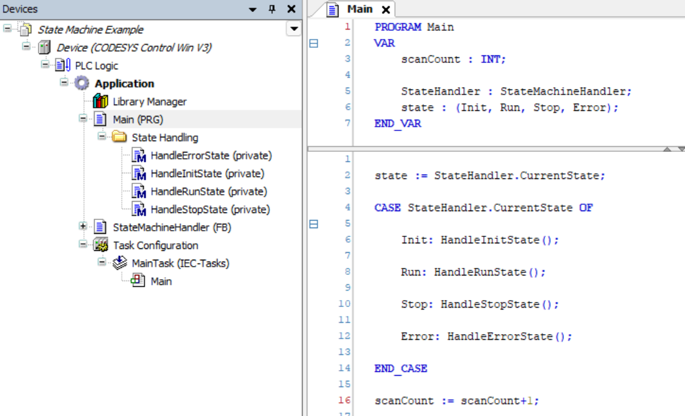Click the Library Manager books icon
Screen dimensions: 685x416
point(100,101)
